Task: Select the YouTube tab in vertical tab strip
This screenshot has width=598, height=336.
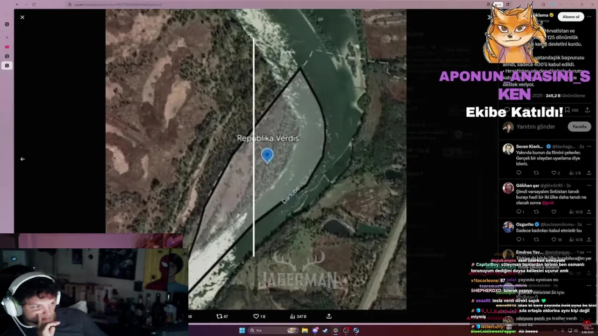Action: click(7, 47)
